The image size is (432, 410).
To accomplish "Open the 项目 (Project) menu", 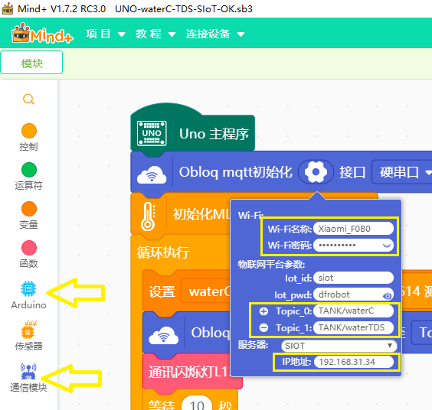I will click(x=106, y=34).
